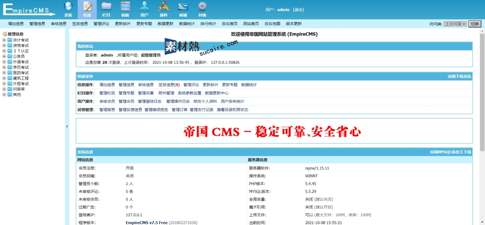This screenshot has height=225, width=485.
Task: Click the vertical scrollbar thumb
Action: (482, 92)
